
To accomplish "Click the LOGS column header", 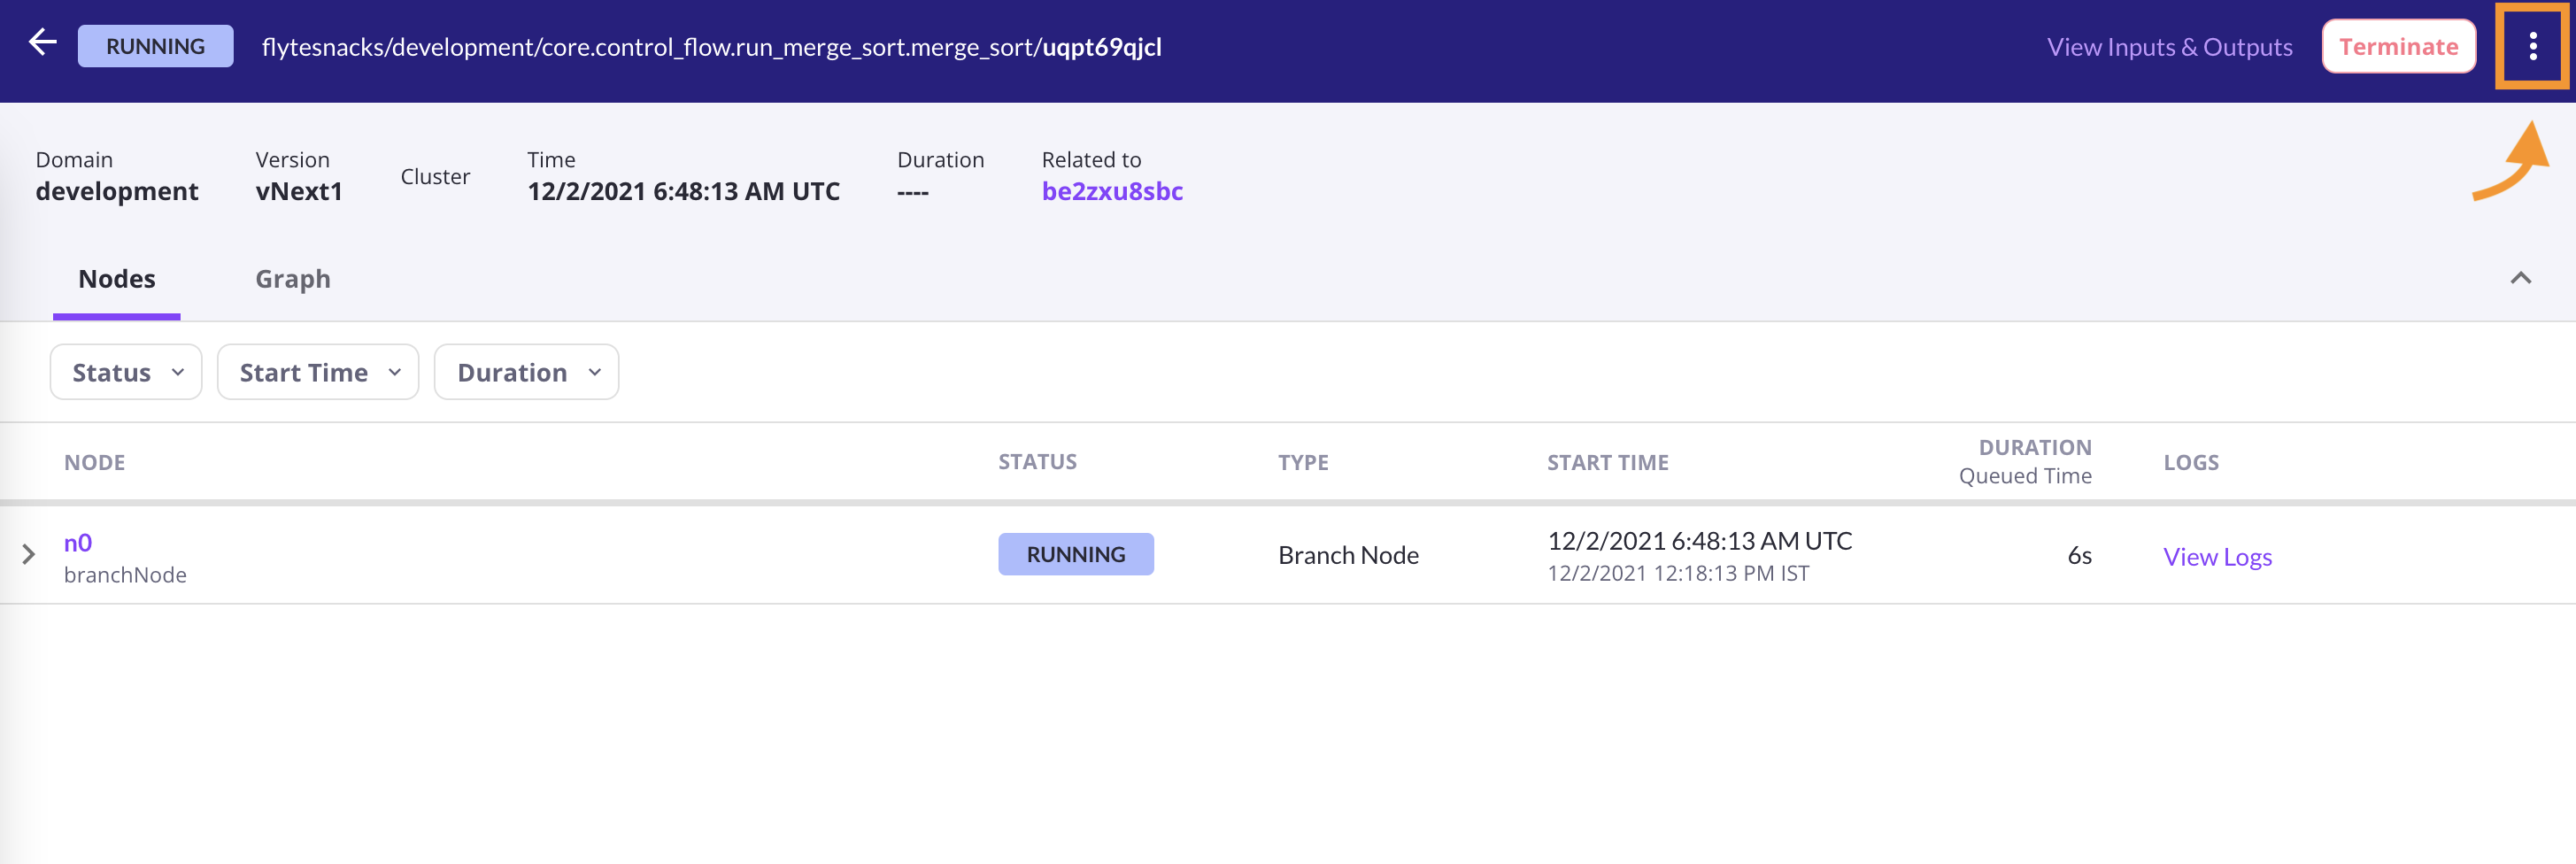I will coord(2191,462).
